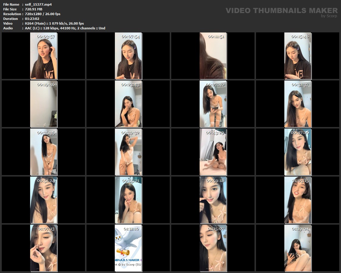Click the owl logo frame at 01:11:10

coord(128,248)
